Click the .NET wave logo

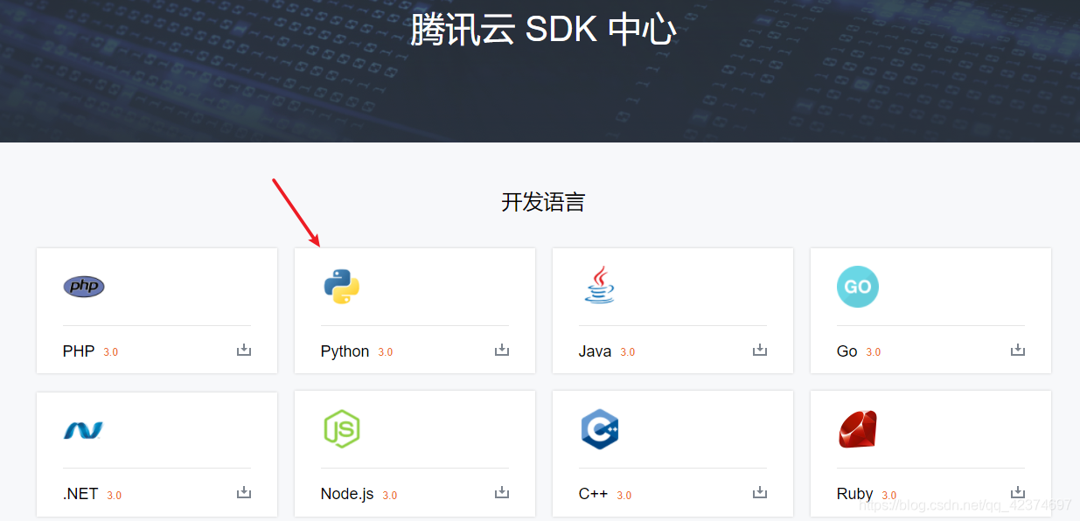tap(83, 430)
